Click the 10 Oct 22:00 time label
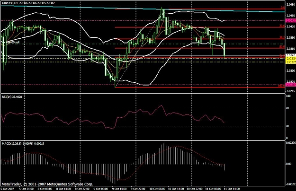The width and height of the screenshot is (296, 191). 195,189
